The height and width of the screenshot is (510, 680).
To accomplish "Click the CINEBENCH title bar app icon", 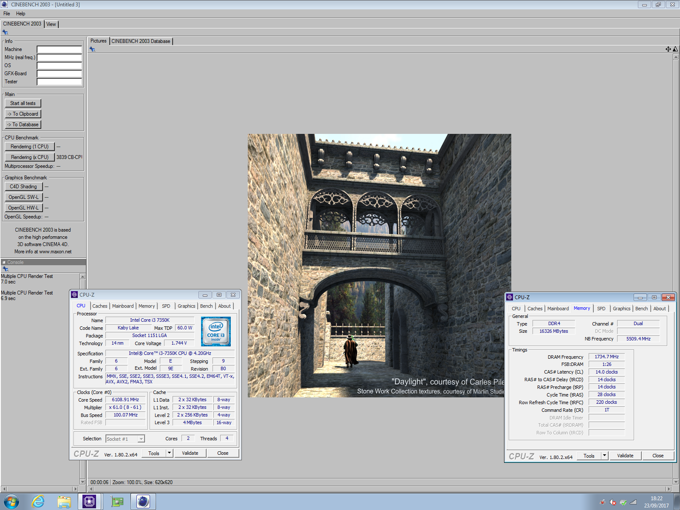I will pyautogui.click(x=5, y=4).
